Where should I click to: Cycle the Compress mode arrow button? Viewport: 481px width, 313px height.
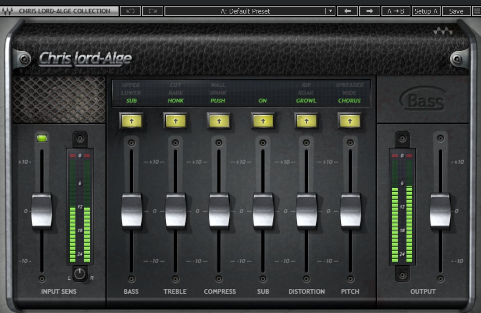(x=219, y=121)
